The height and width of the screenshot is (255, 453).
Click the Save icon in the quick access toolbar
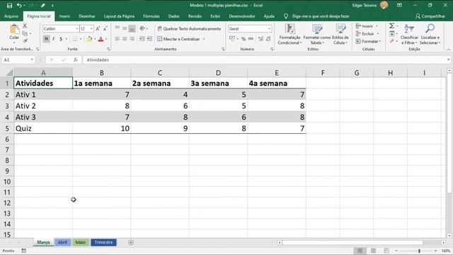9,6
